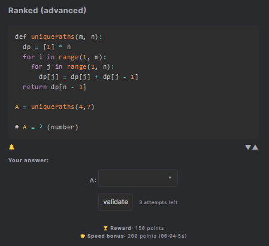269x246 pixels.
Task: Click the trophy icon beside Reward
Action: click(x=105, y=228)
